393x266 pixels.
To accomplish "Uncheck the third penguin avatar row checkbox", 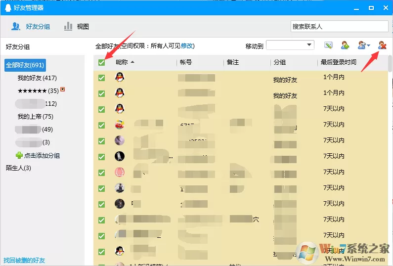I will click(101, 110).
